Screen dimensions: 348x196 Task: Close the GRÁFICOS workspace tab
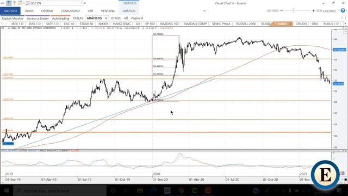click(x=106, y=18)
